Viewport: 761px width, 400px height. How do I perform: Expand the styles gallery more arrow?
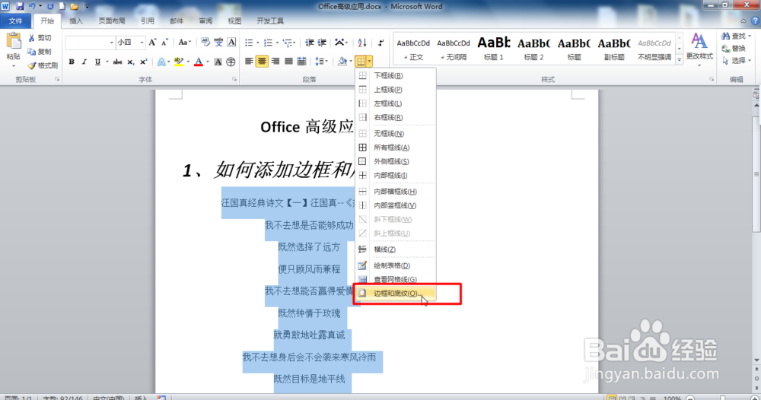click(x=679, y=59)
